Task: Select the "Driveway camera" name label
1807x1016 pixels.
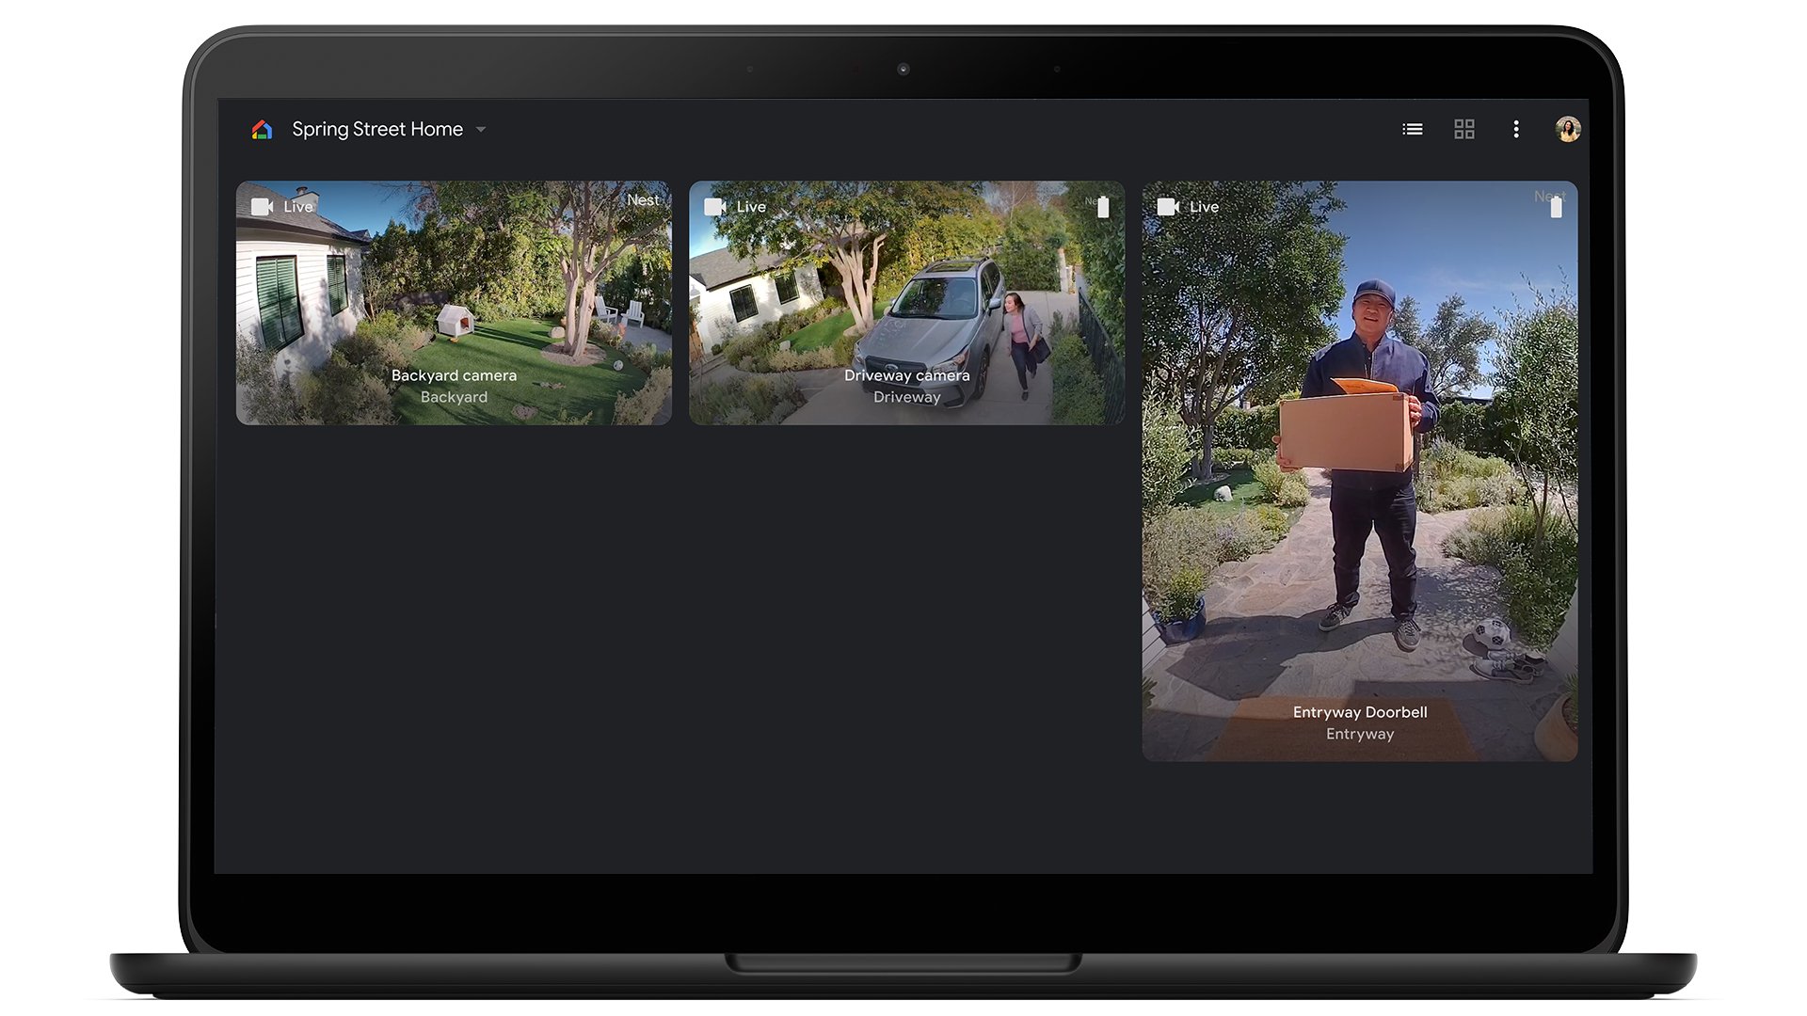Action: tap(906, 375)
